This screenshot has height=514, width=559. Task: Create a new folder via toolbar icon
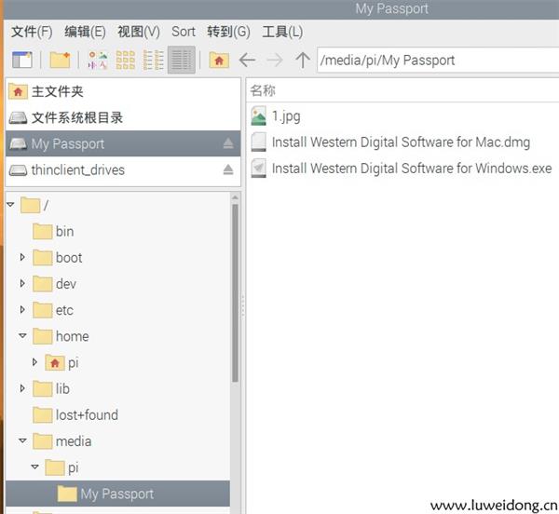pos(61,61)
